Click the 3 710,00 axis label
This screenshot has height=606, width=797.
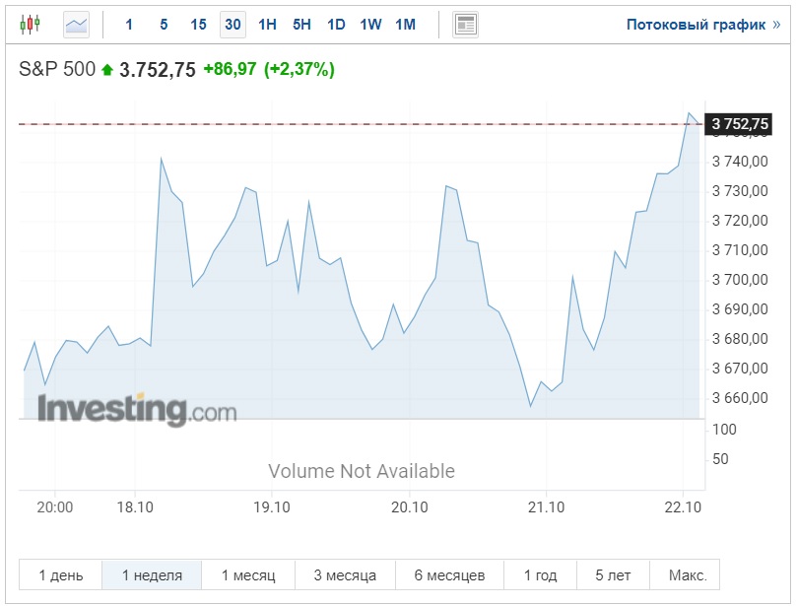[x=740, y=249]
